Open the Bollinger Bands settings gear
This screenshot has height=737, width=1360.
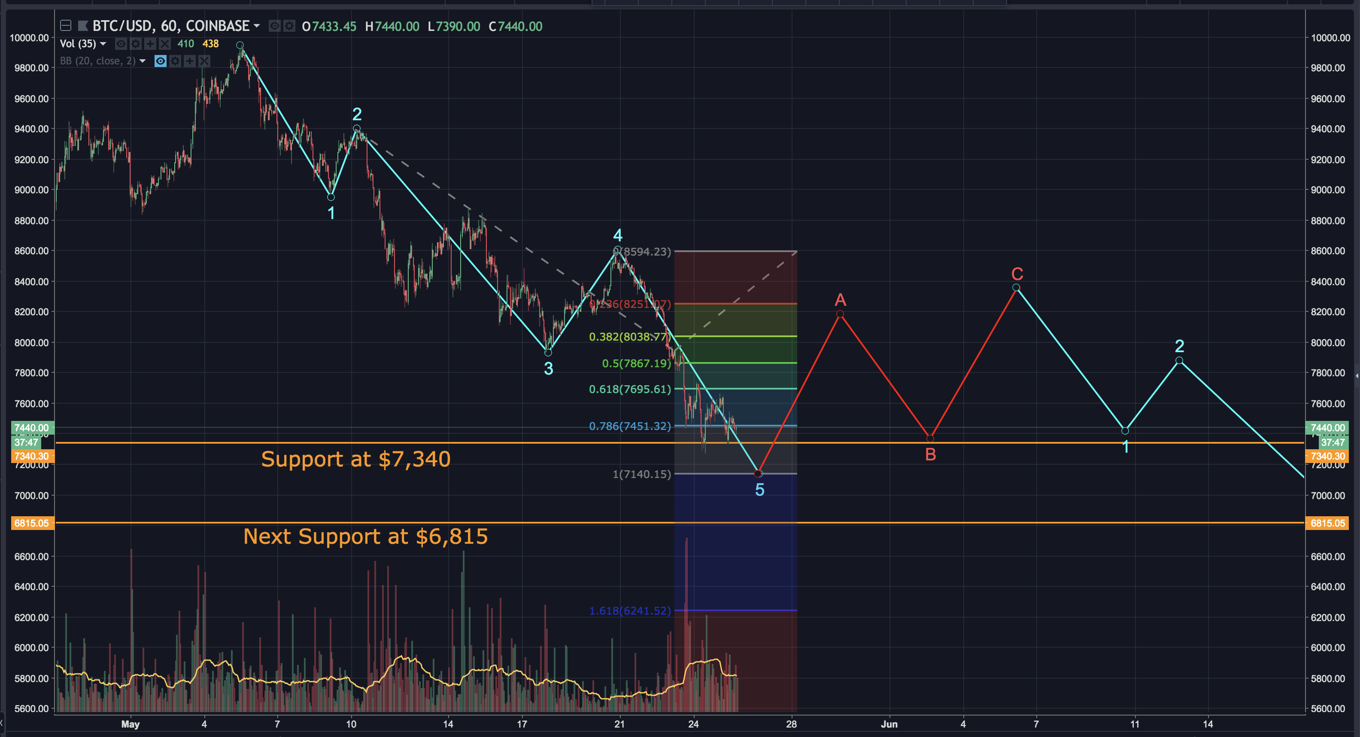(x=175, y=61)
